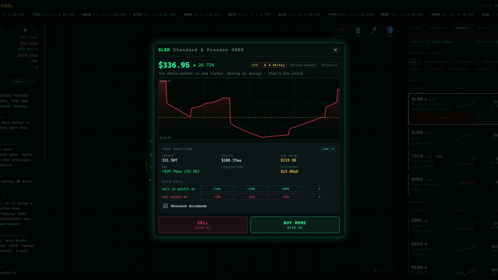Click the pencil edit icon
498x280 pixels.
[x=34, y=30]
